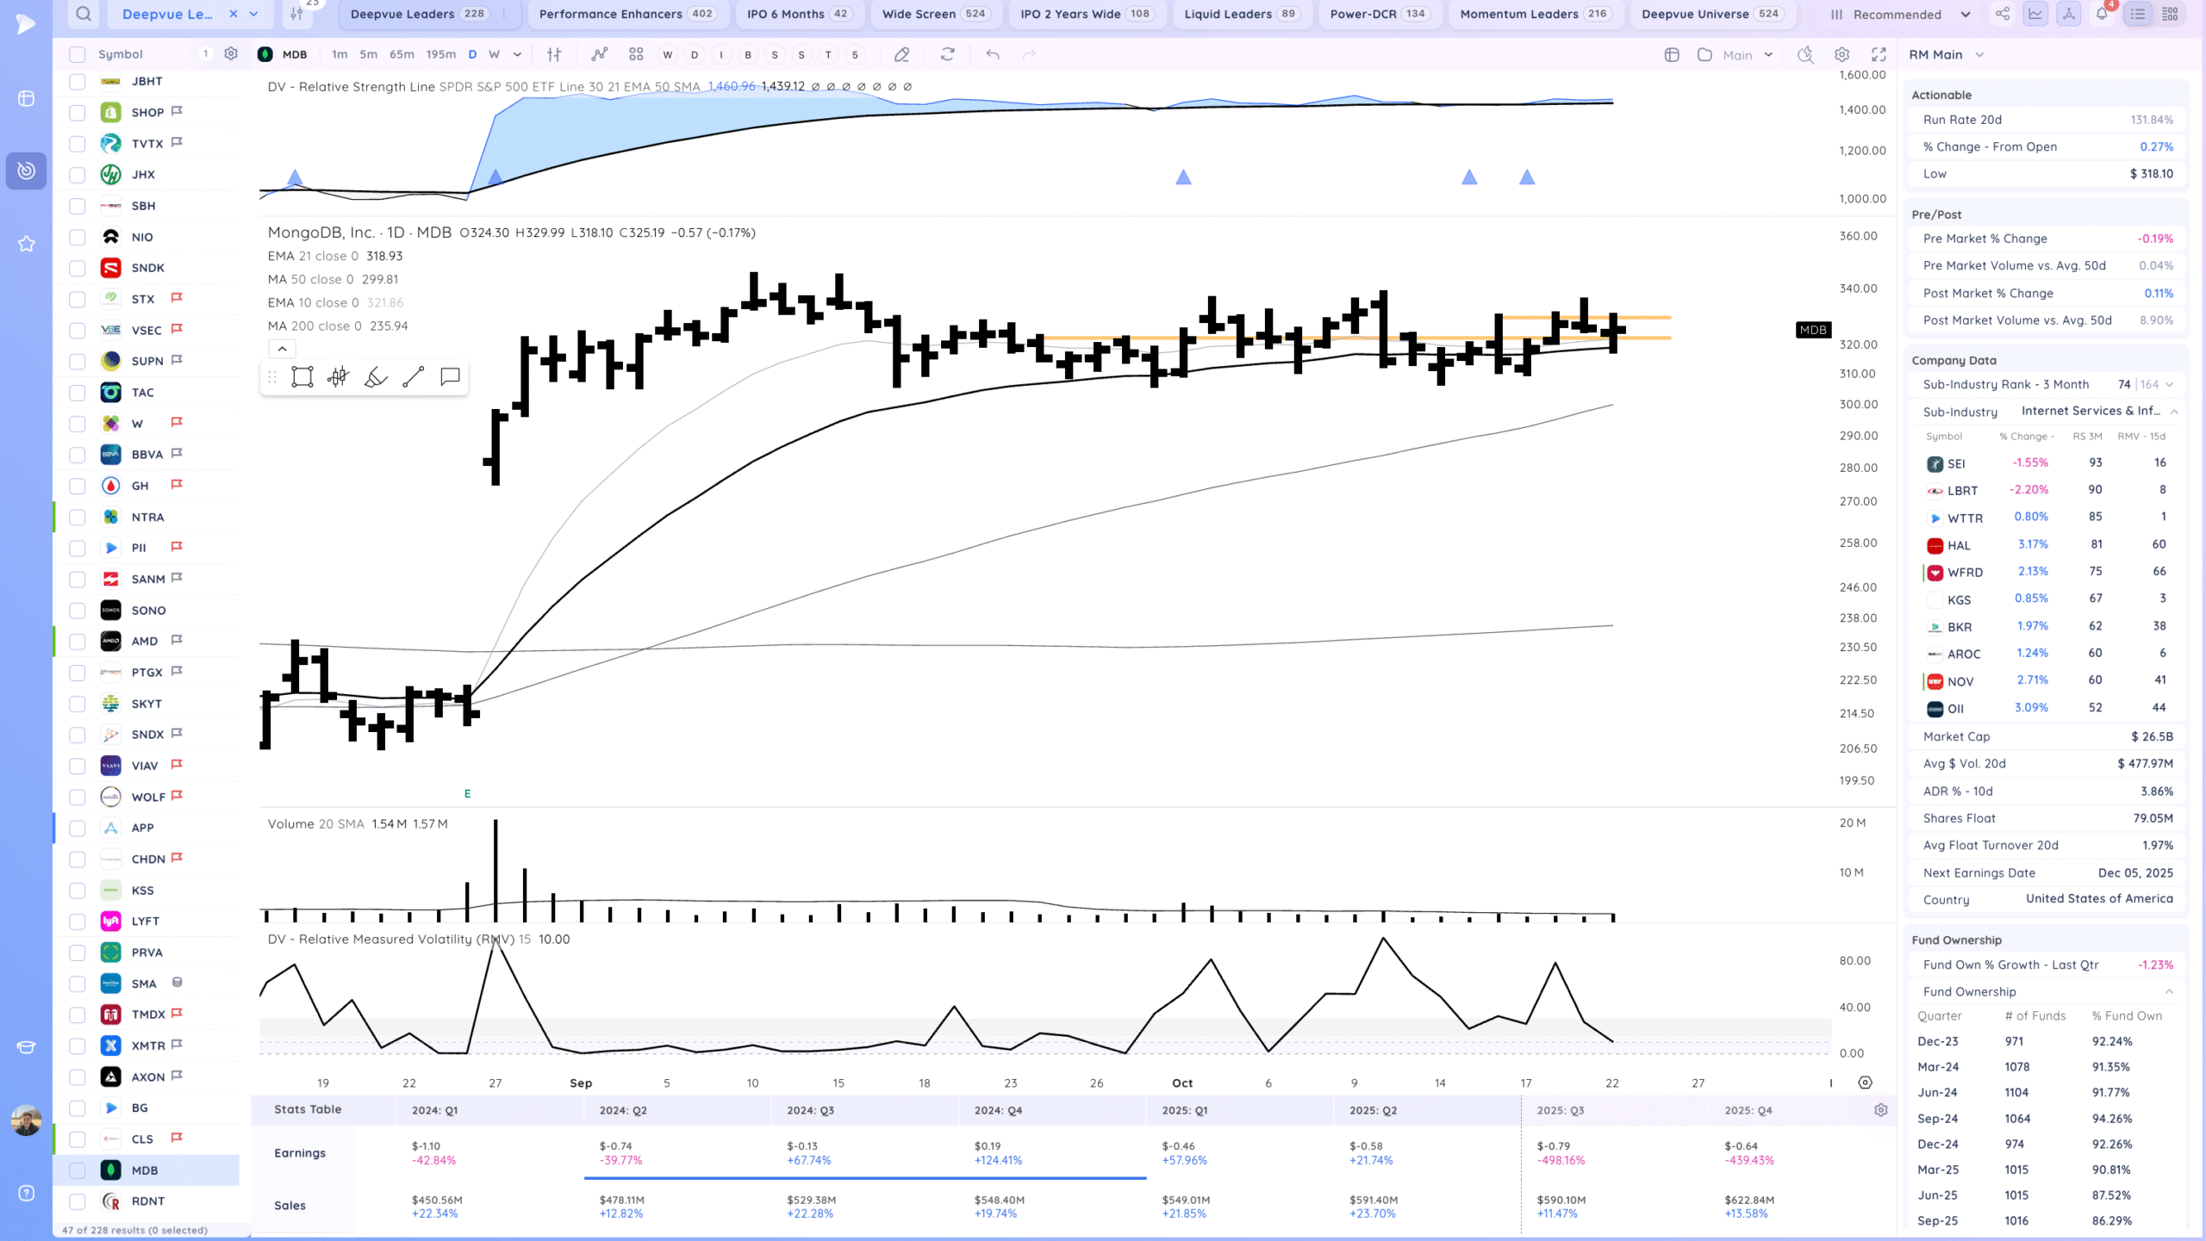Tick the checkbox next to SHOP
2206x1241 pixels.
click(78, 113)
